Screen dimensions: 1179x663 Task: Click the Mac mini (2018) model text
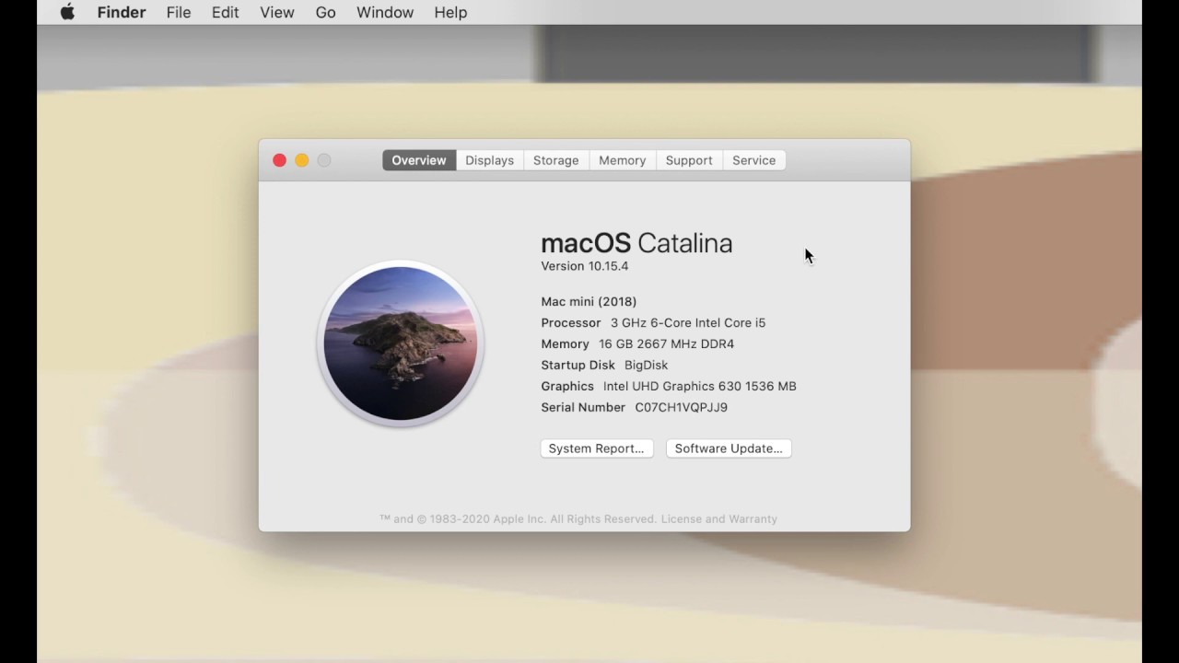pos(589,302)
